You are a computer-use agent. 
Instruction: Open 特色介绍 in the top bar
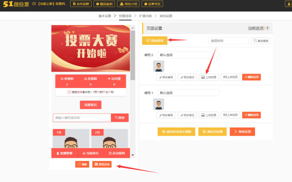128,4
